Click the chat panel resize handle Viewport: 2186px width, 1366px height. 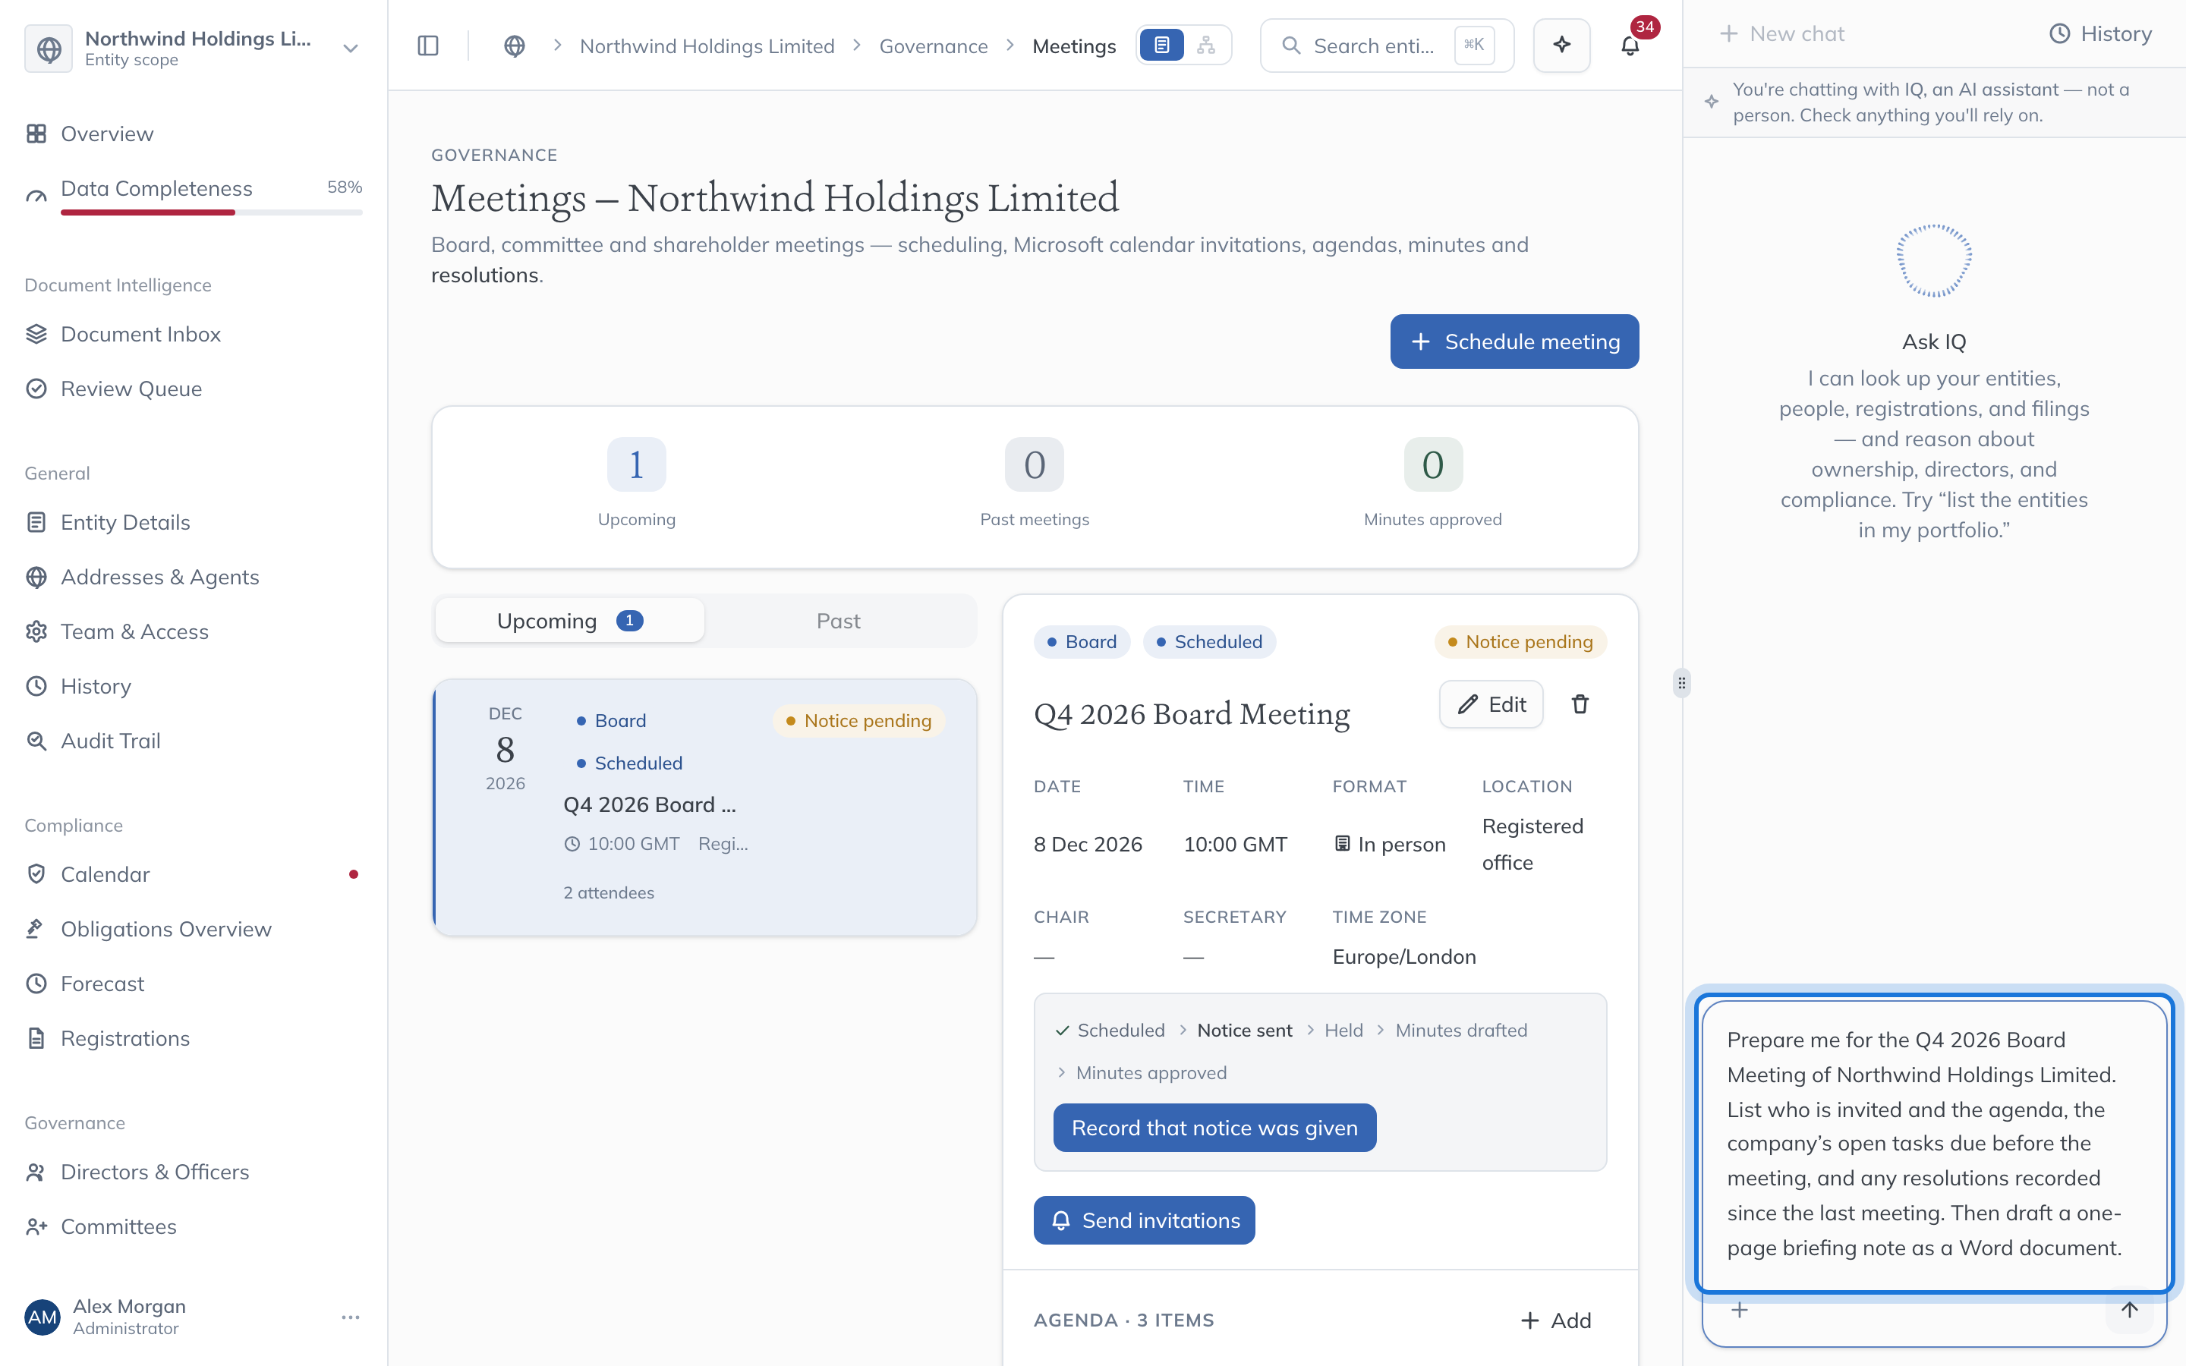[1682, 683]
